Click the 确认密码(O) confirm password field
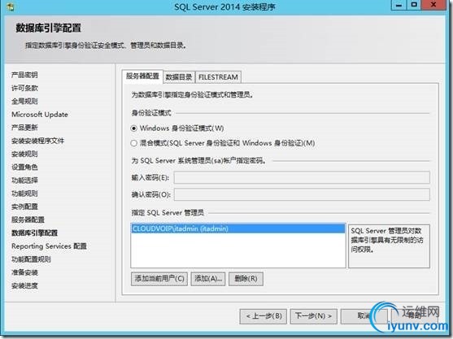453x339 pixels. [302, 194]
